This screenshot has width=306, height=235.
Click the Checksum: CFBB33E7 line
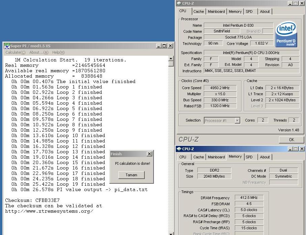tap(32, 201)
